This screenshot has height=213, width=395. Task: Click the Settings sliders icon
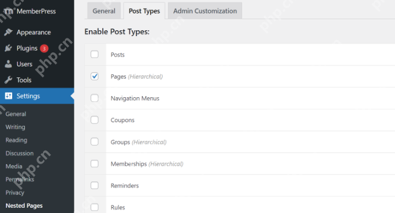pos(9,96)
